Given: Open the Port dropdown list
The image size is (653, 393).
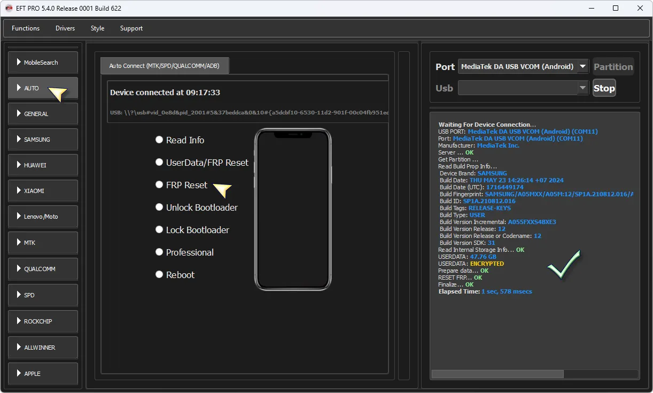Looking at the screenshot, I should tap(582, 67).
